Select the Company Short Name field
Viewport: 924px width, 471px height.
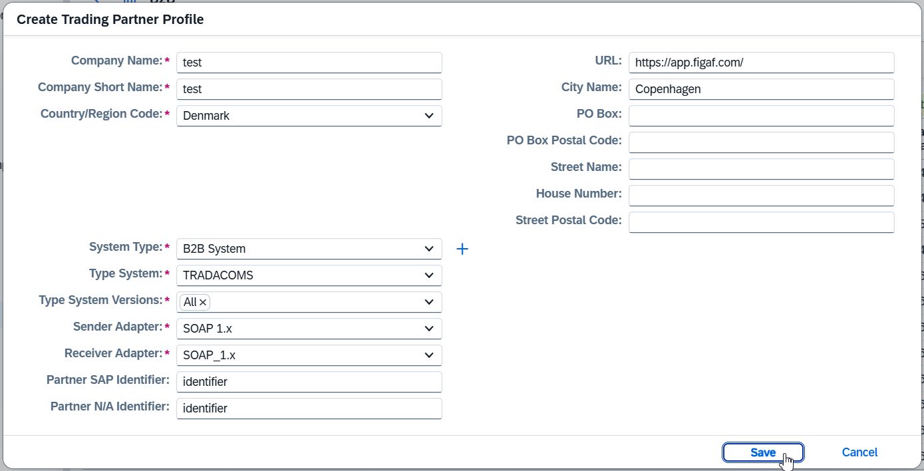point(309,89)
